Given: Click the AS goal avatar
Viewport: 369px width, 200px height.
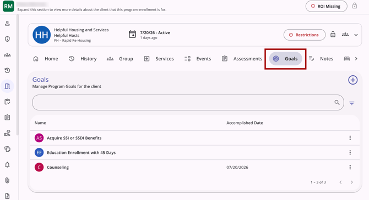Looking at the screenshot, I should coord(39,138).
